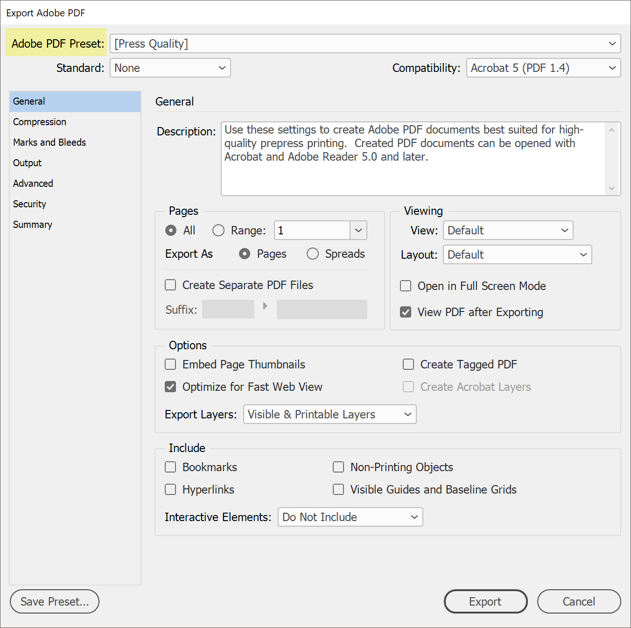Click the Suffix text field
This screenshot has height=628, width=631.
click(228, 309)
